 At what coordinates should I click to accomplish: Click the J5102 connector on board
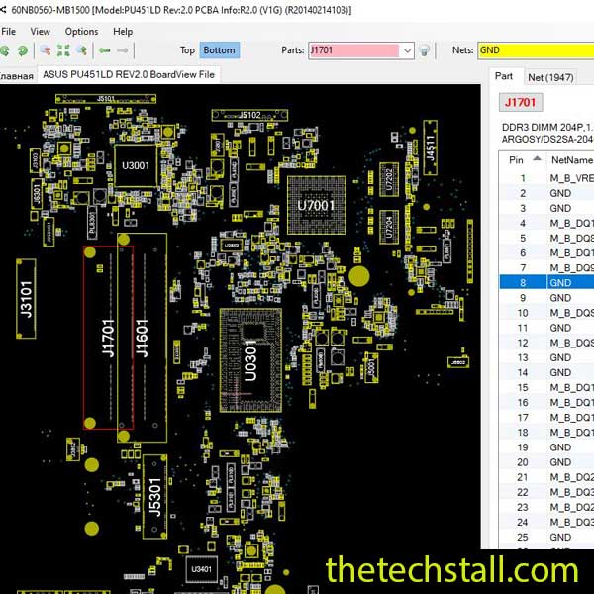249,115
